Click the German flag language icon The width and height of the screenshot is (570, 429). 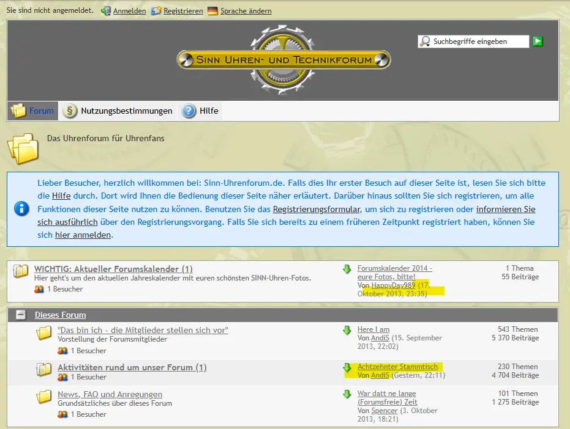point(212,11)
